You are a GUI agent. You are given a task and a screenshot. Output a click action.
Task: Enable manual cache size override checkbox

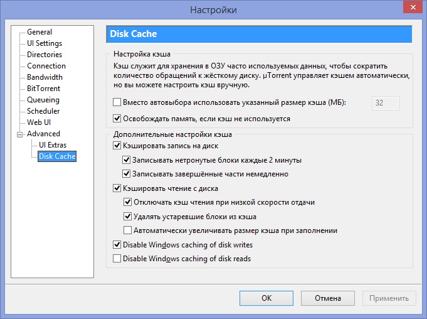[x=117, y=102]
